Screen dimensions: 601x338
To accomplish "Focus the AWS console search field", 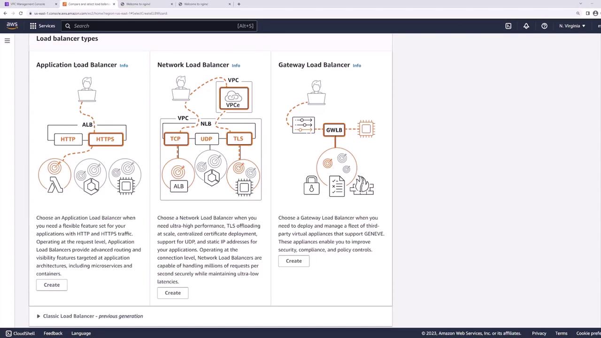I will [159, 26].
